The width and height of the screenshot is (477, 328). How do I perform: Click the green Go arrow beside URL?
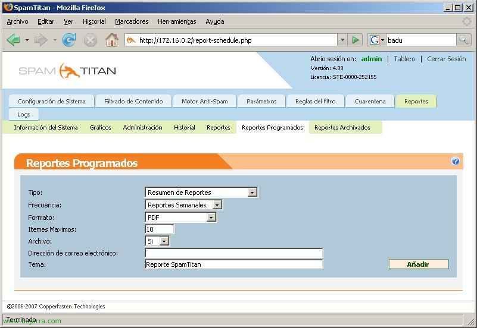pyautogui.click(x=355, y=40)
